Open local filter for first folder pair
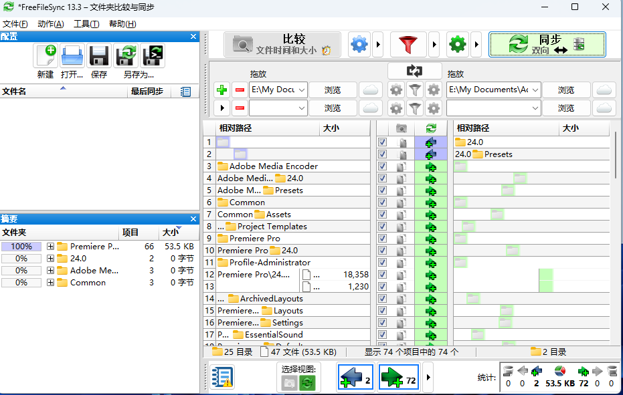 415,90
